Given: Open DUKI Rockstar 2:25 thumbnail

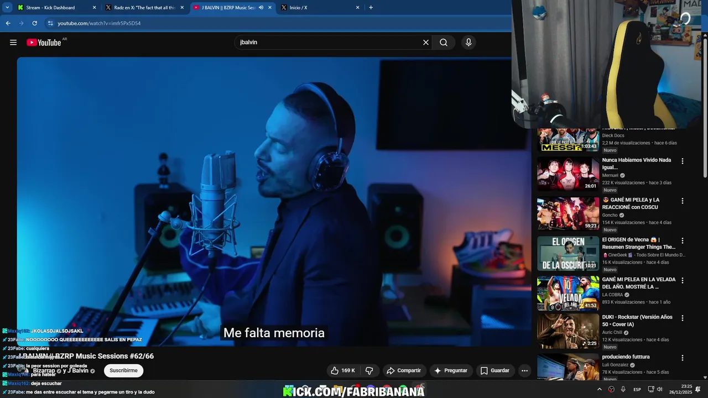Looking at the screenshot, I should (568, 331).
